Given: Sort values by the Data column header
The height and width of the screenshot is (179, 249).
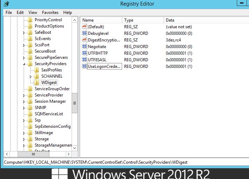Looking at the screenshot, I should 207,20.
